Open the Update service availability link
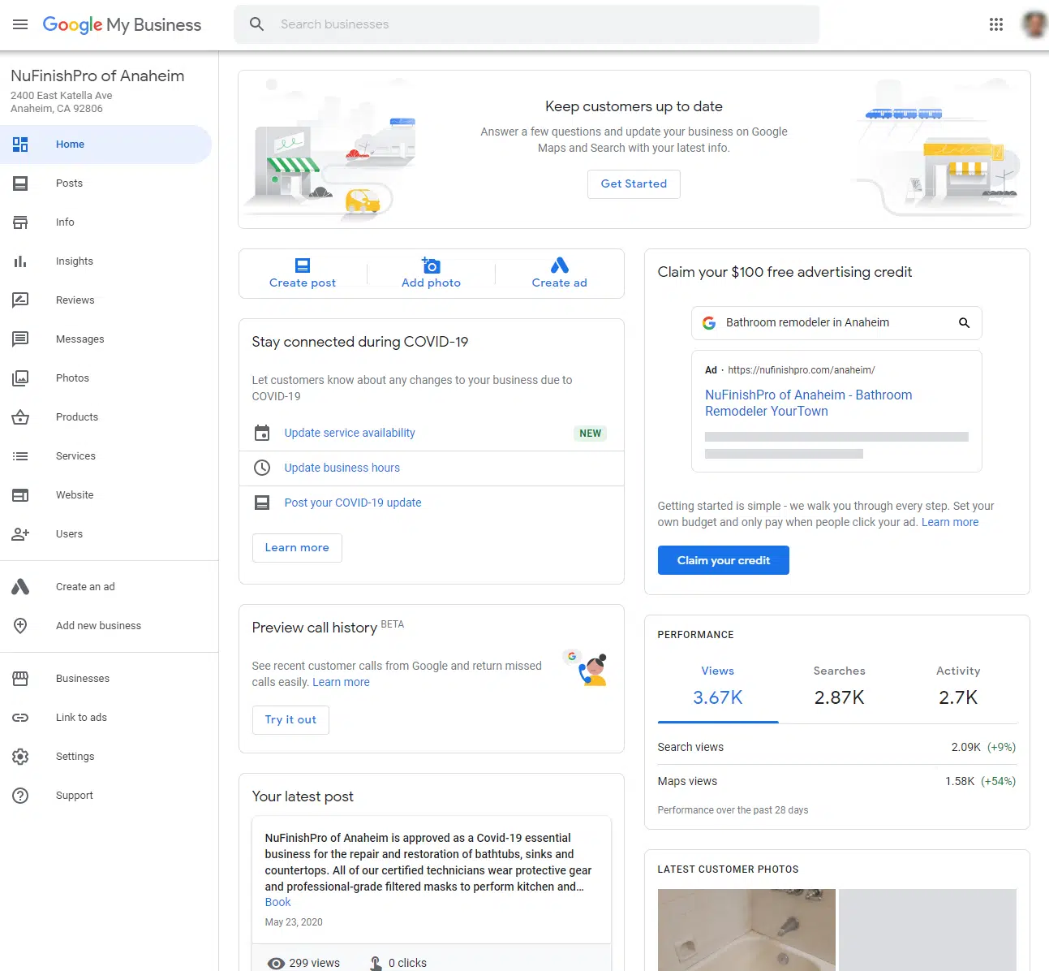 (350, 433)
